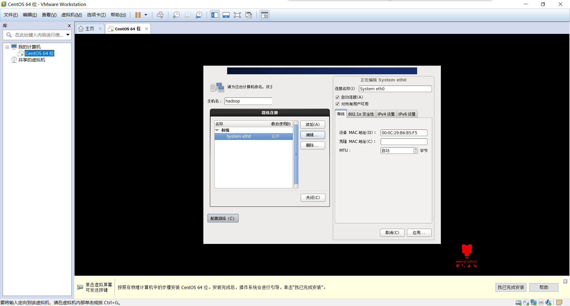Click the 设备 MAC 地址 input field
The height and width of the screenshot is (306, 570).
pyautogui.click(x=404, y=133)
